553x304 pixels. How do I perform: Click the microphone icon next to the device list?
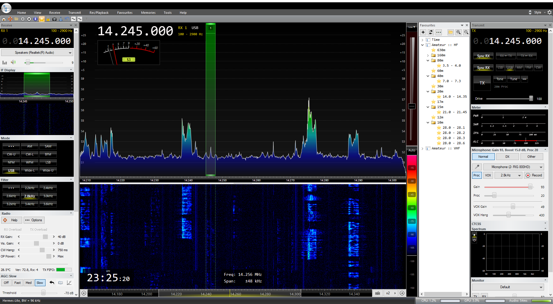click(x=477, y=167)
